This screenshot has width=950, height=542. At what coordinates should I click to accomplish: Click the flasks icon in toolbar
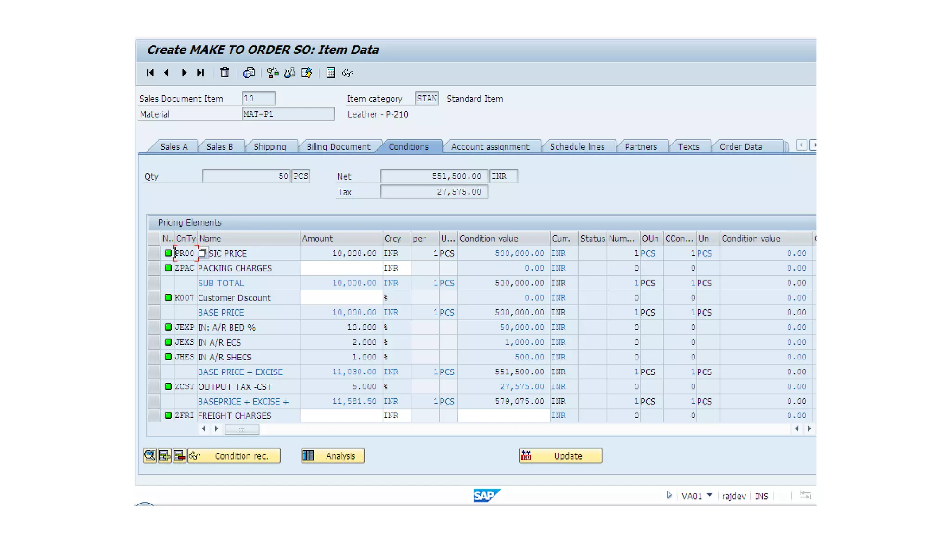coord(289,73)
